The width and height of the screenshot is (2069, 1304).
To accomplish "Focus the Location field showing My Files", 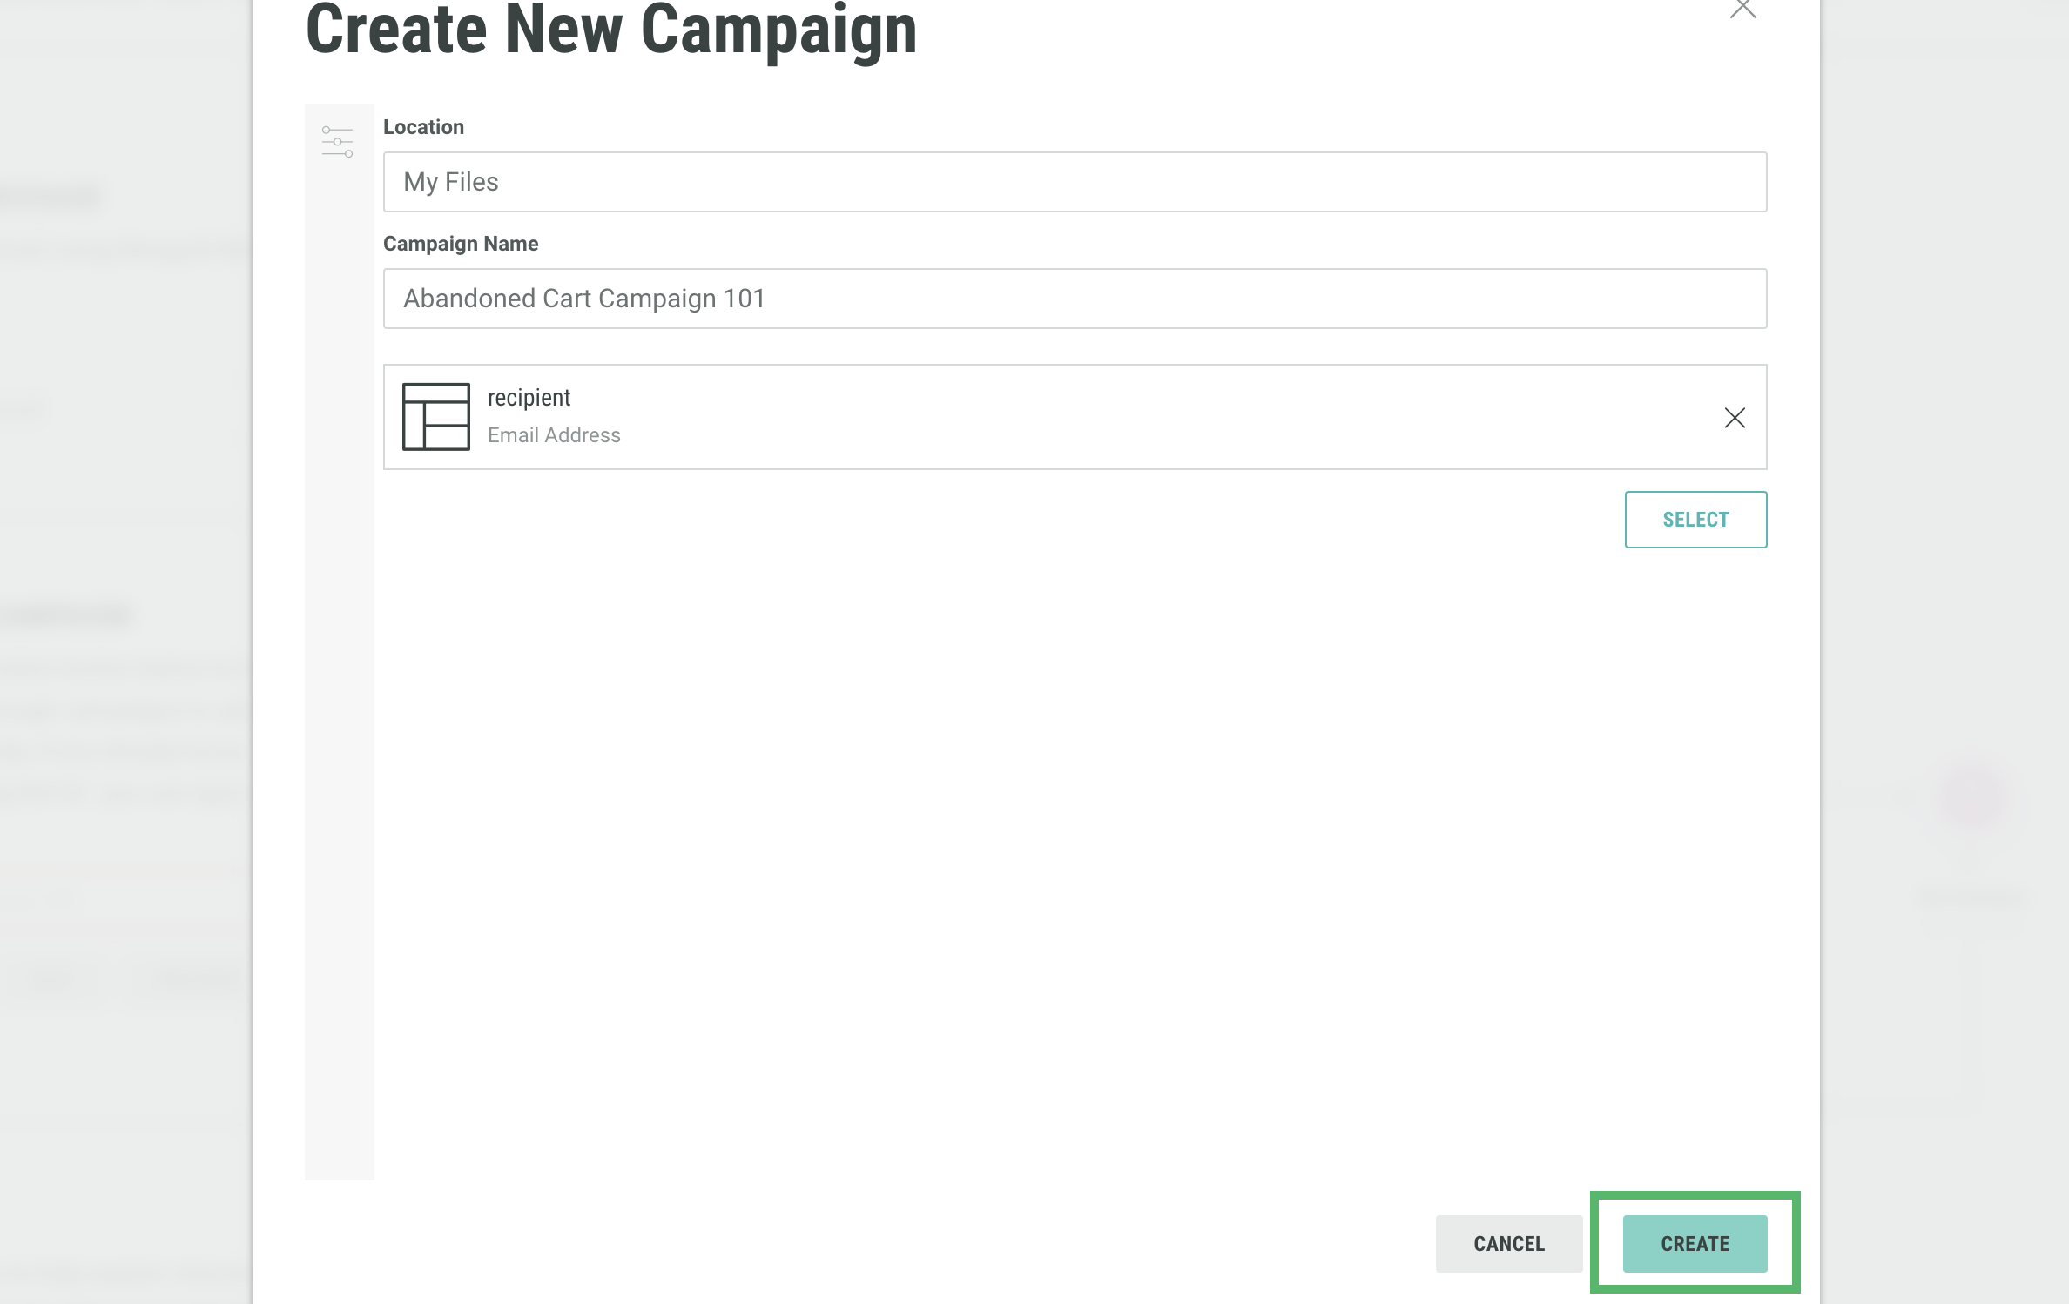I will (x=1074, y=182).
